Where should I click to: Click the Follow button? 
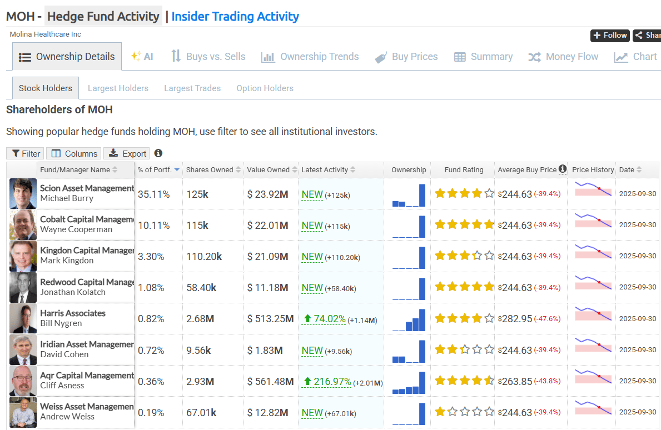pyautogui.click(x=610, y=36)
